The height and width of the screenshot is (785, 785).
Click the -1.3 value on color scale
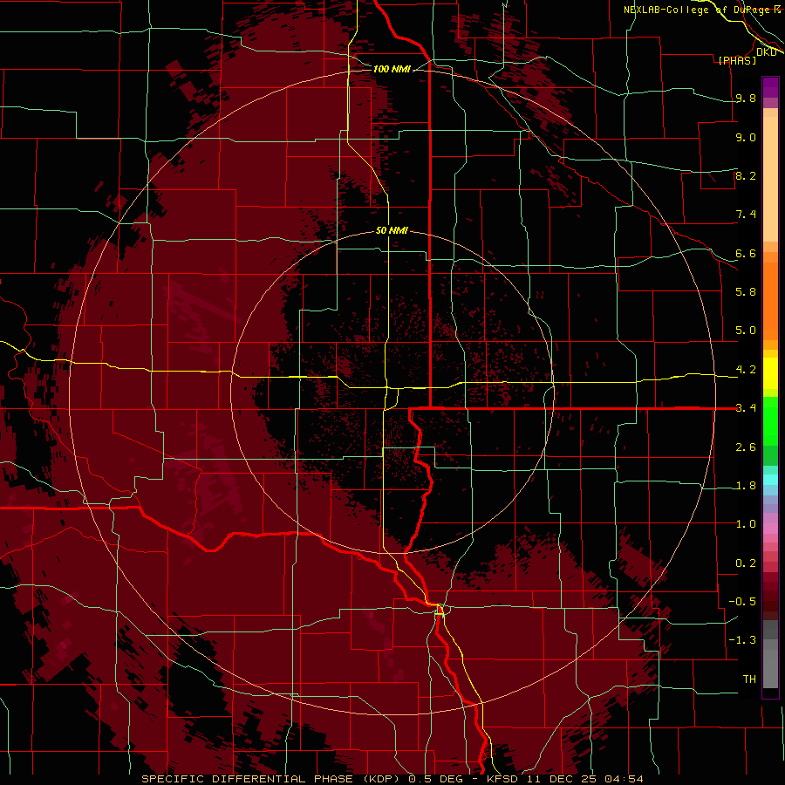[742, 640]
